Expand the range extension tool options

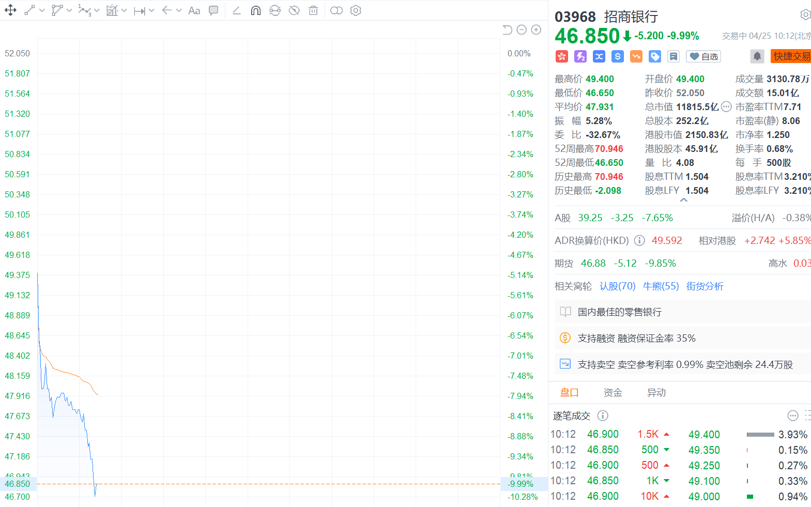pos(151,10)
